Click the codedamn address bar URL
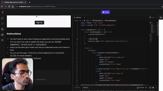The height and width of the screenshot is (91, 163). (37, 7)
